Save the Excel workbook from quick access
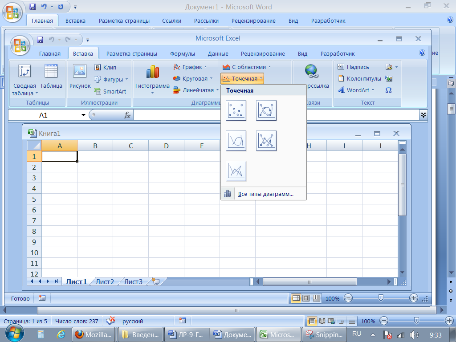The image size is (456, 342). tap(40, 39)
